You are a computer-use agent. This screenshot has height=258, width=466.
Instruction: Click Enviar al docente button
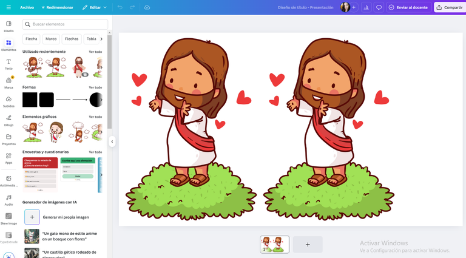(408, 7)
